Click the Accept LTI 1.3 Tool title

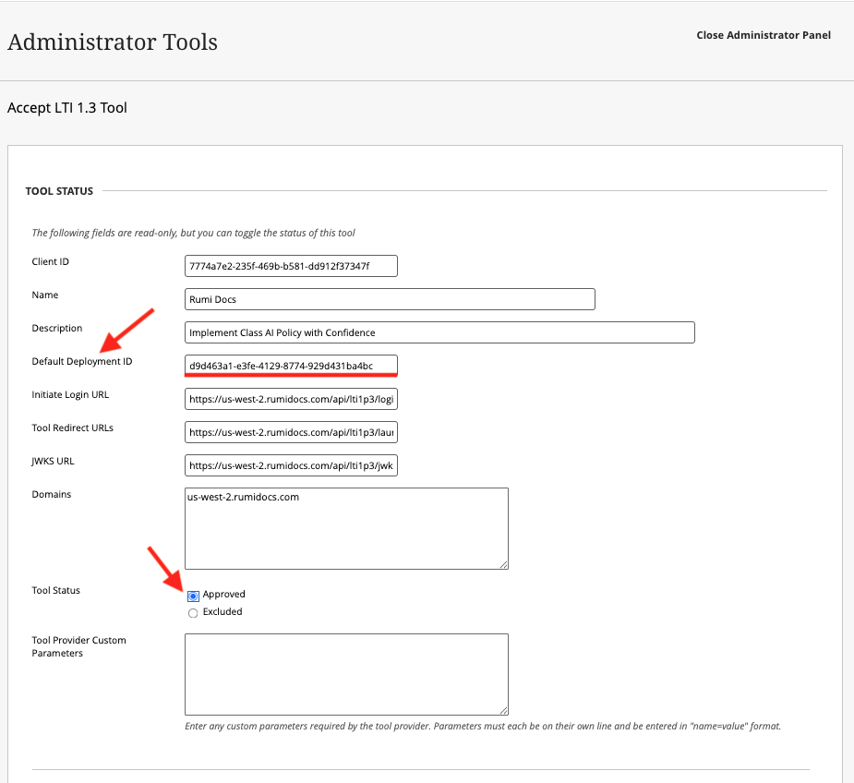67,108
